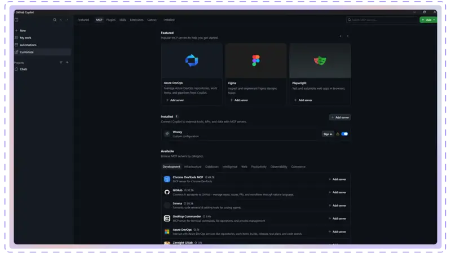Click the Serena server icon
The width and height of the screenshot is (451, 254).
click(x=167, y=205)
